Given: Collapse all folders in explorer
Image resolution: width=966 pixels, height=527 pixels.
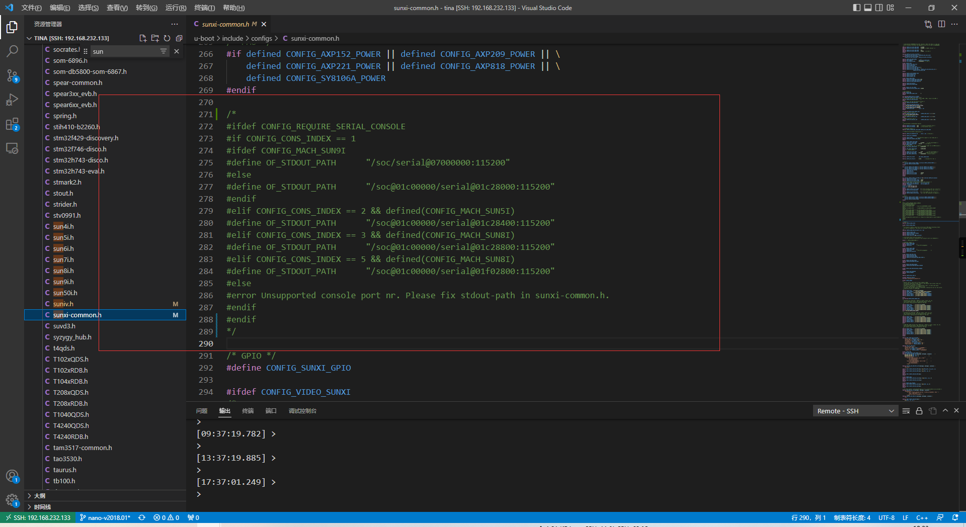Looking at the screenshot, I should (179, 38).
